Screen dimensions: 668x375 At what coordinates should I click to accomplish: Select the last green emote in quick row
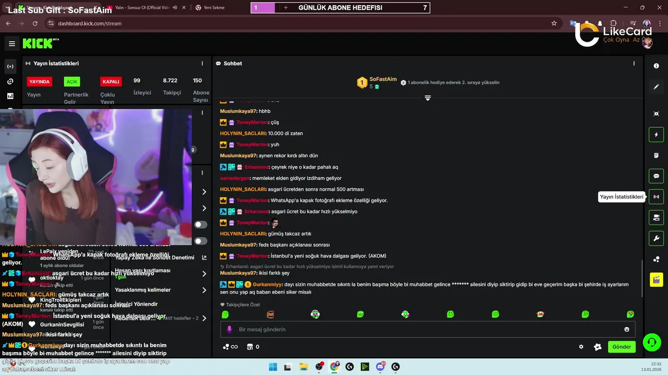pyautogui.click(x=630, y=315)
